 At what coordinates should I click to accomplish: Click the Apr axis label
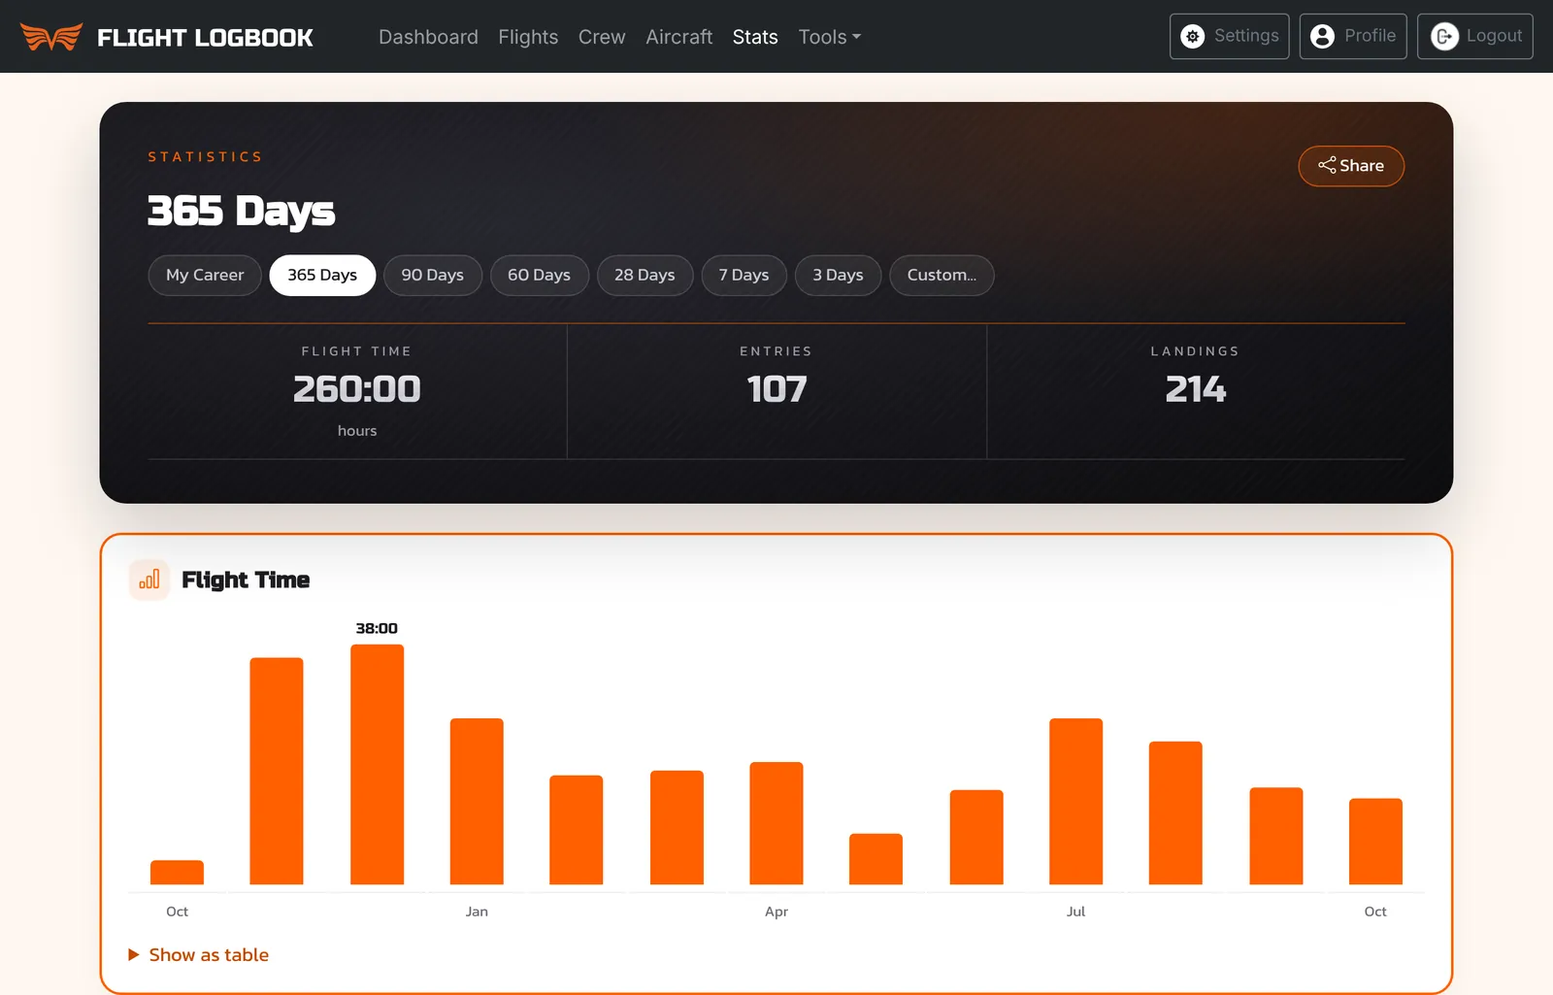[x=776, y=912]
